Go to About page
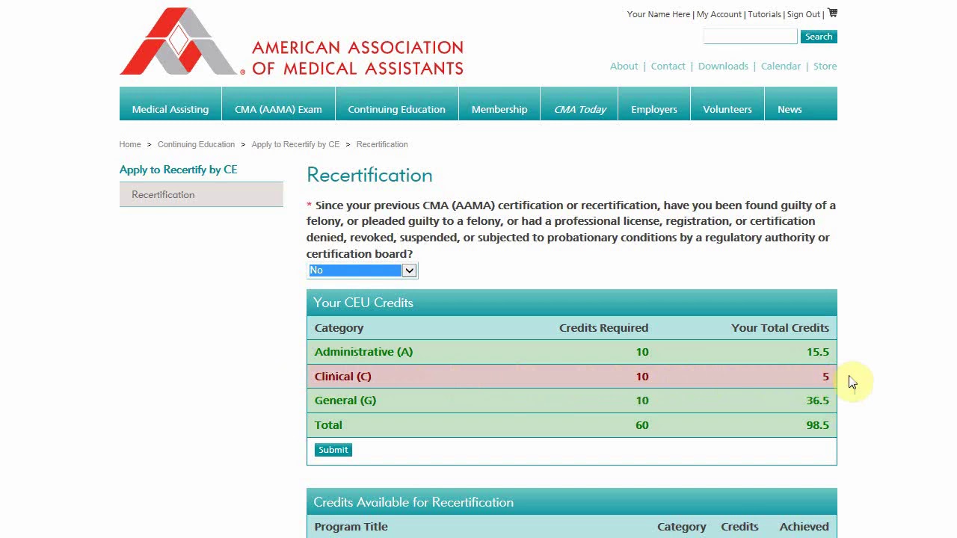Viewport: 957px width, 538px height. (624, 66)
